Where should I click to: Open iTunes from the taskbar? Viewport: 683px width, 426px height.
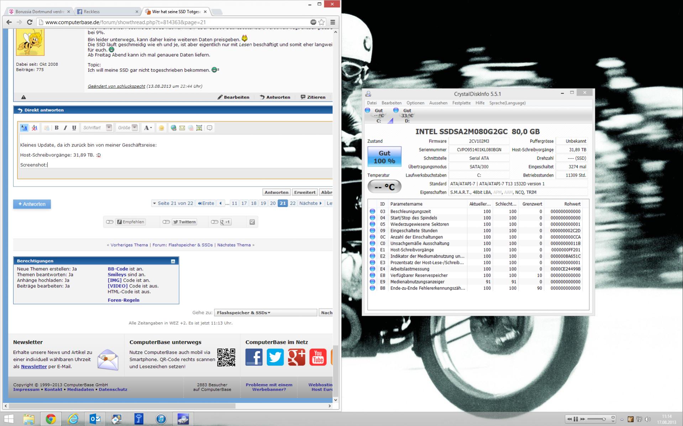pyautogui.click(x=161, y=419)
